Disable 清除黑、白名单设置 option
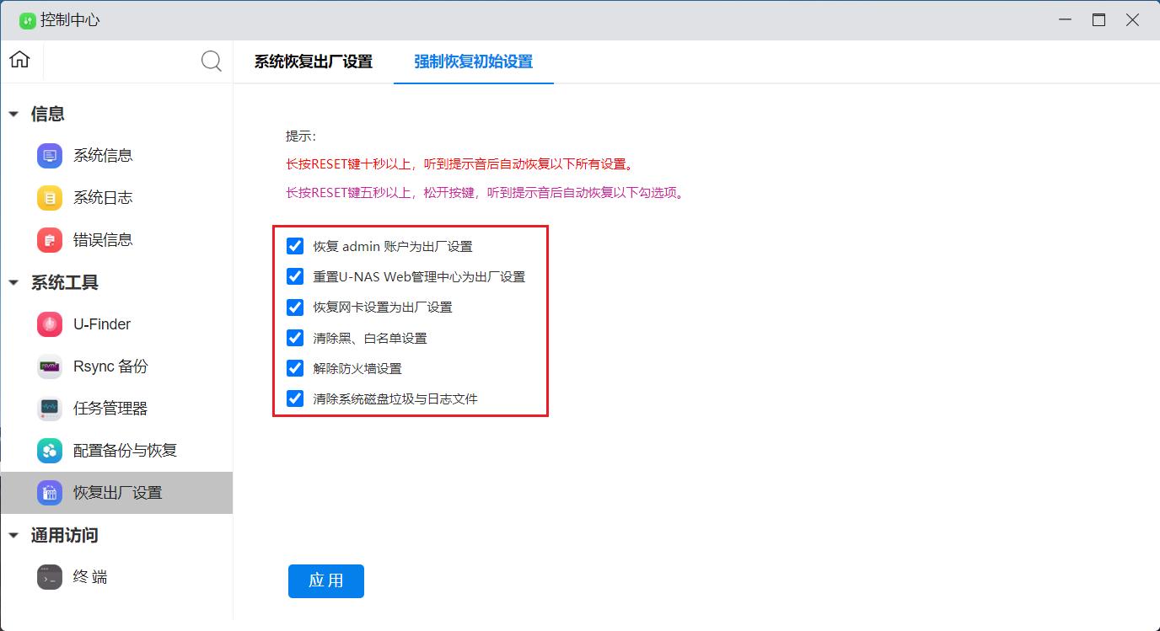This screenshot has height=631, width=1160. (294, 337)
